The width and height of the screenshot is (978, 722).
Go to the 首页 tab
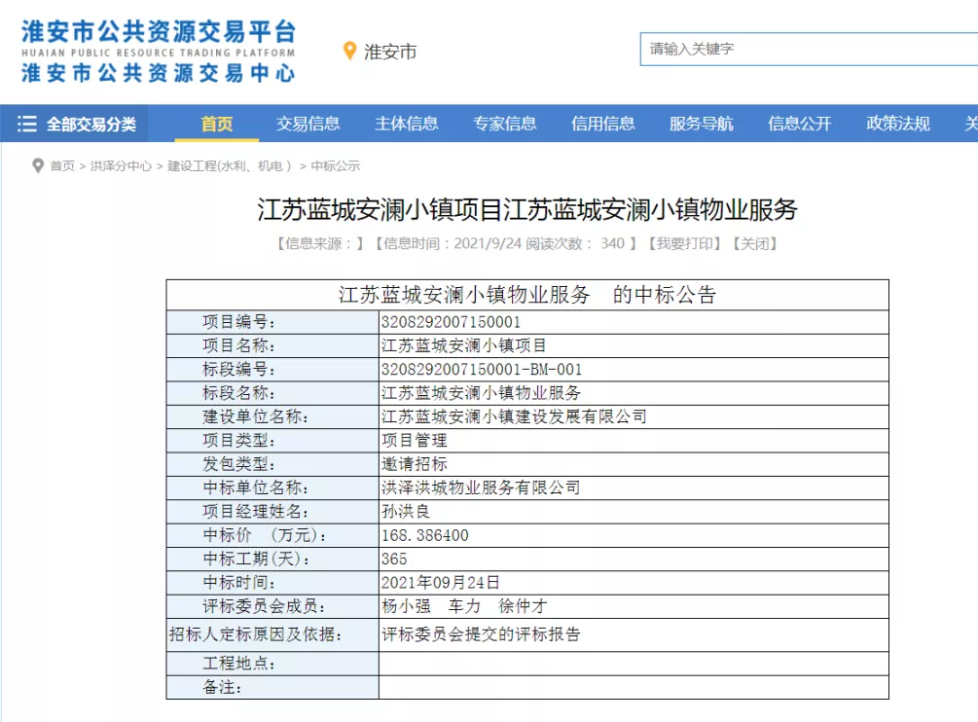click(217, 124)
